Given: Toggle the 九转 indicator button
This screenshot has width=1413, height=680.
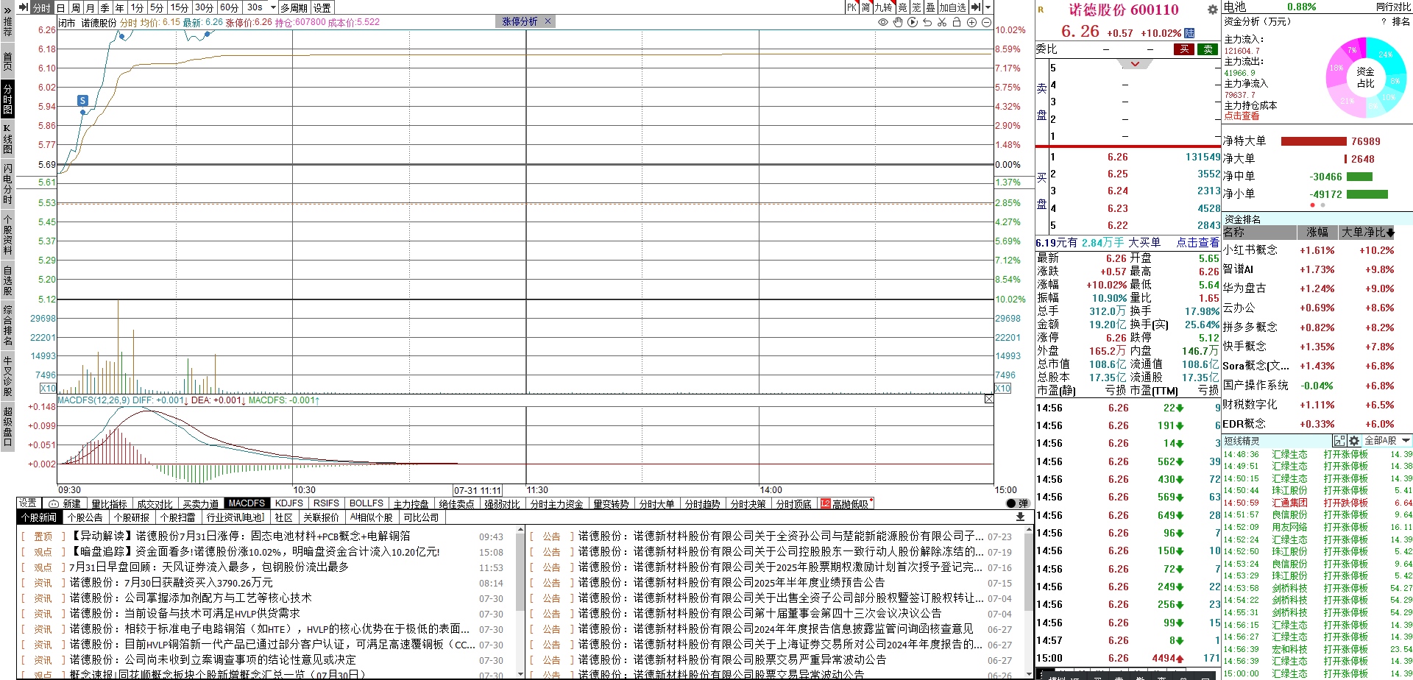Looking at the screenshot, I should (883, 7).
